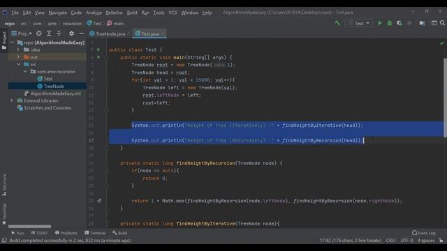447x251 pixels.
Task: Click the Open in split window toolbar icon
Action: click(434, 23)
